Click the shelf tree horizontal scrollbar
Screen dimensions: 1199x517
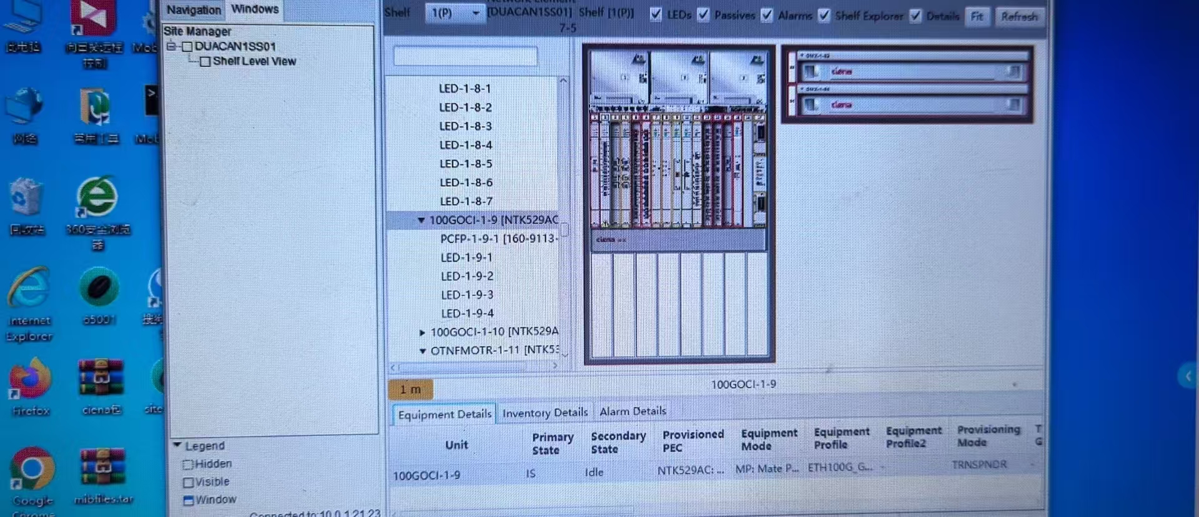(475, 367)
